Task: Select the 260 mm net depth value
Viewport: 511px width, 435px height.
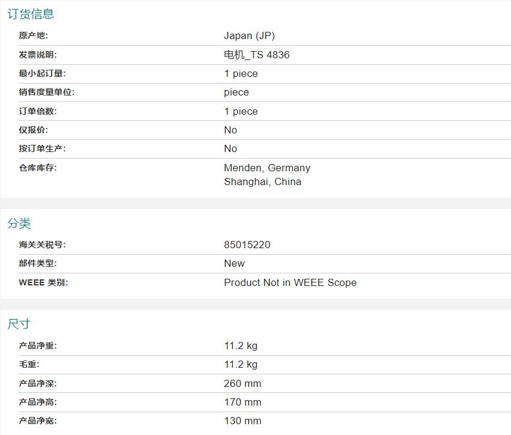Action: tap(242, 383)
